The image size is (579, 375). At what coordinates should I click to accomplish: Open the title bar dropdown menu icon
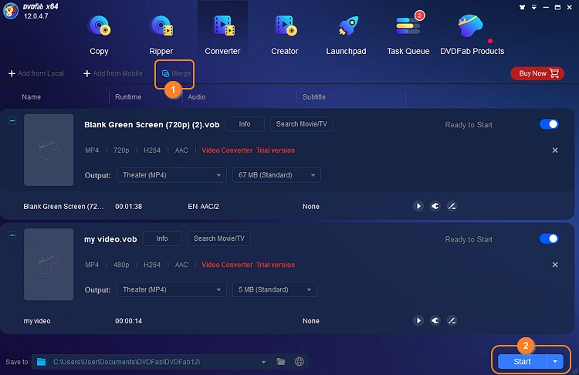coord(534,7)
